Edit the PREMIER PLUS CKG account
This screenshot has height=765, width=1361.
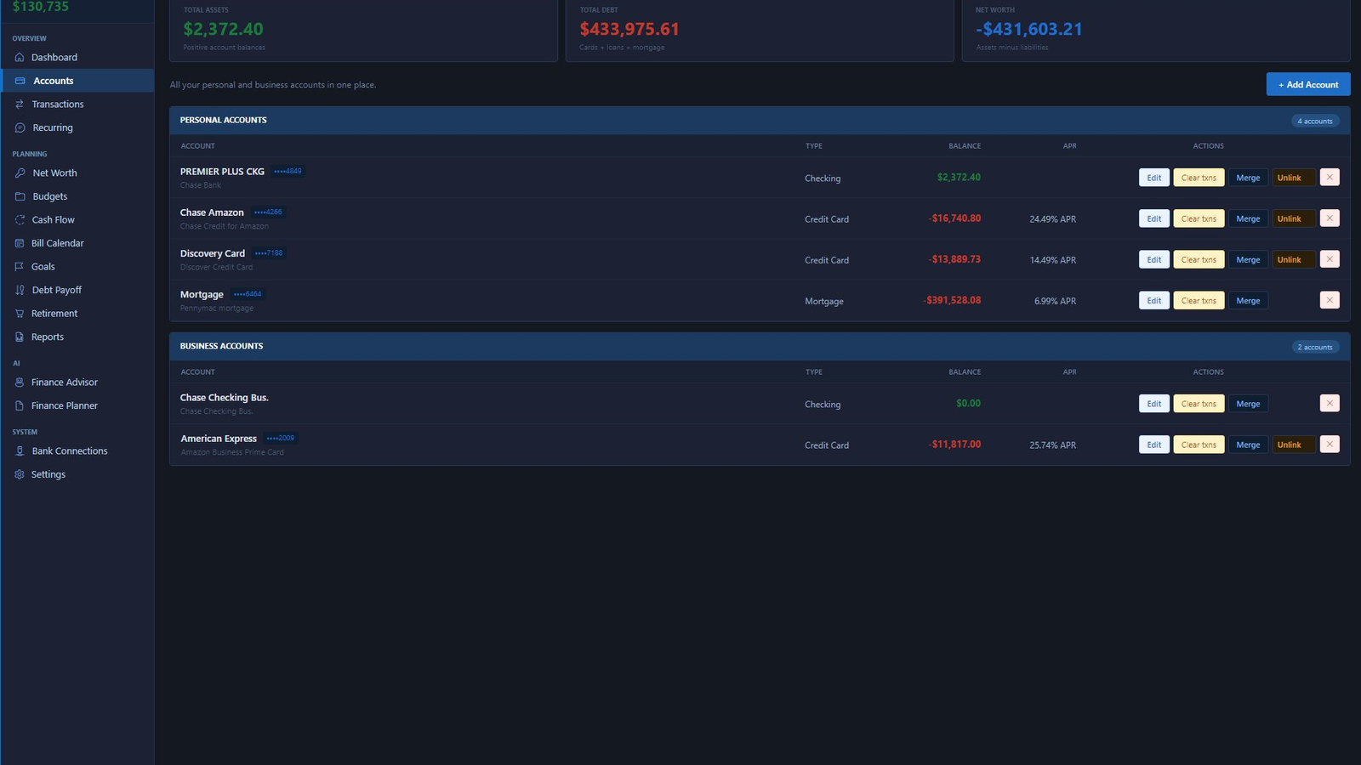(1154, 178)
